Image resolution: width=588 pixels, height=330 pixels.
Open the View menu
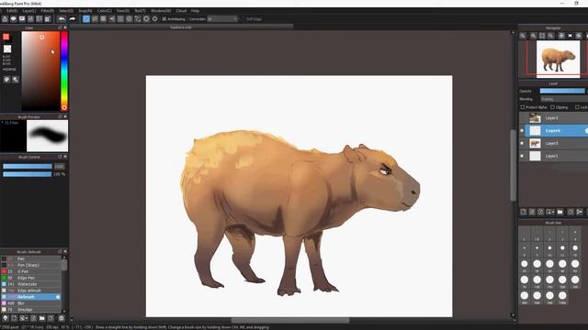(122, 11)
